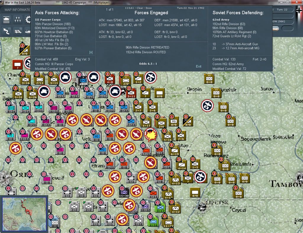
Task: Select the counter labeled 3=3
Action: [81, 192]
